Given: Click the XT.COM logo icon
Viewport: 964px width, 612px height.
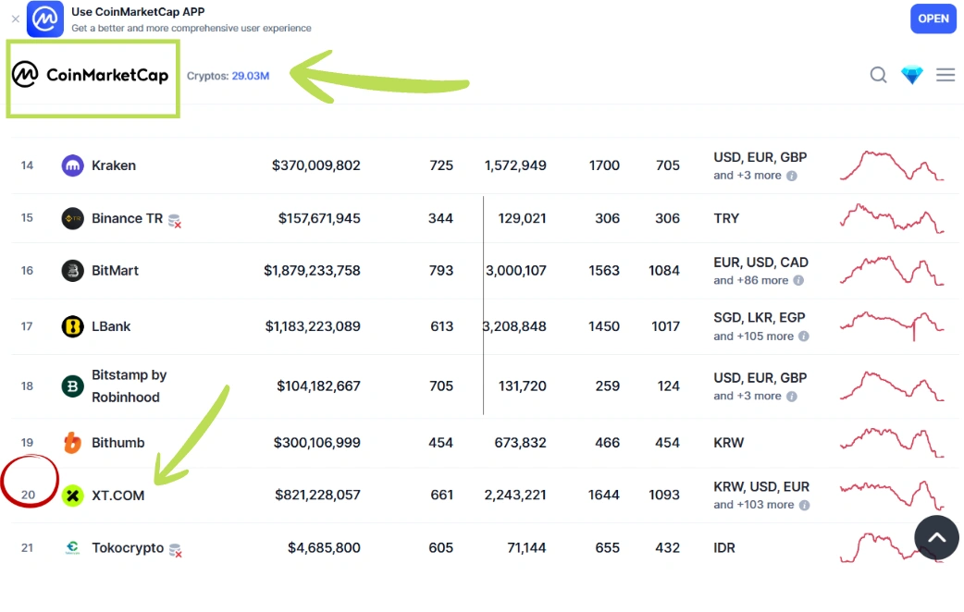Looking at the screenshot, I should tap(72, 496).
